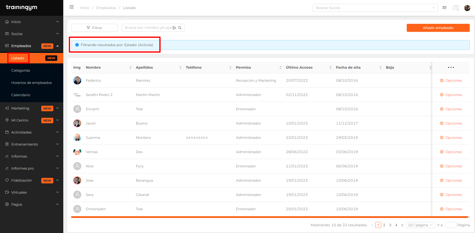
Task: Click Juanma's profile picture
Action: point(77,138)
